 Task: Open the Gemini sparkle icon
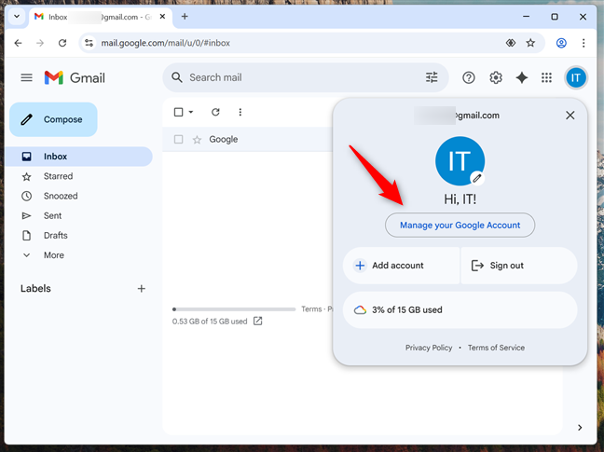tap(522, 77)
